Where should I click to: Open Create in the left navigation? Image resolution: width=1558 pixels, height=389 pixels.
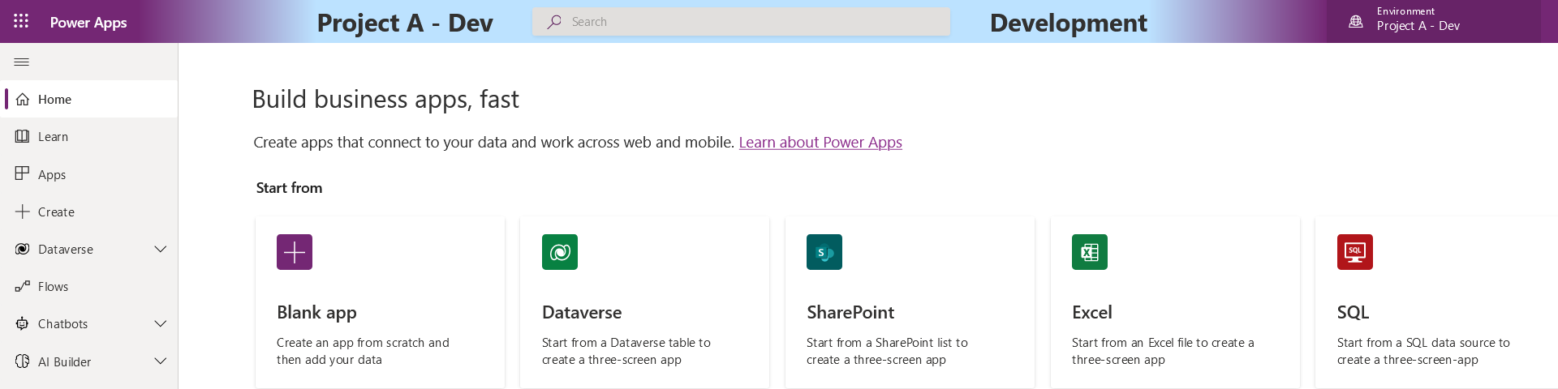(89, 212)
